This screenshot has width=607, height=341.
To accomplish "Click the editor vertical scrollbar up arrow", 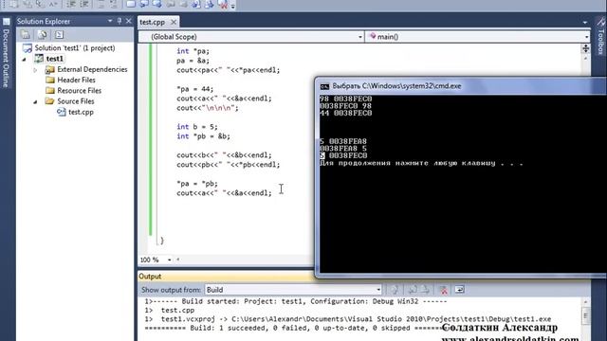I will click(x=586, y=59).
